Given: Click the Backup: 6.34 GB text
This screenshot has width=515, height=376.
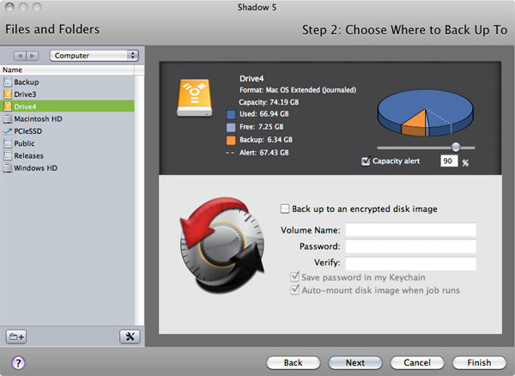Looking at the screenshot, I should 266,140.
